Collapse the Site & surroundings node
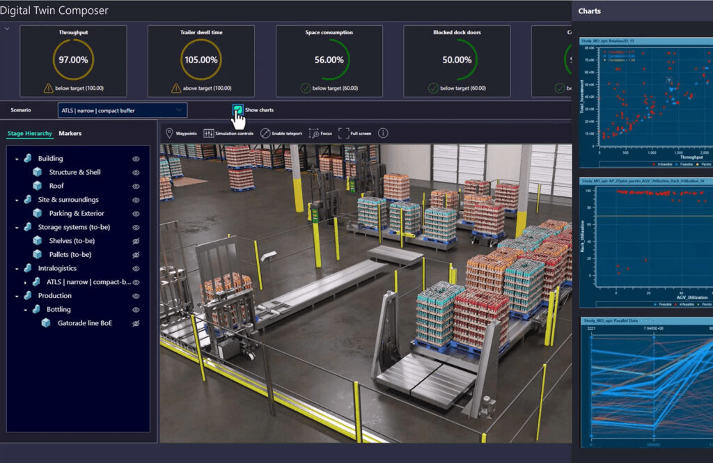 pyautogui.click(x=17, y=200)
